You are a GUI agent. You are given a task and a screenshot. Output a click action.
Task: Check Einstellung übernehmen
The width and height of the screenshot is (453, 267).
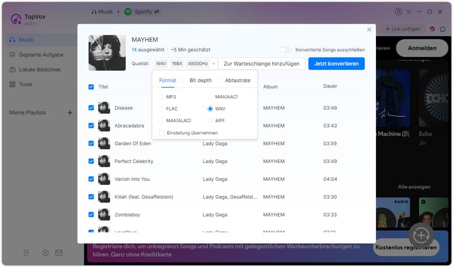click(161, 133)
